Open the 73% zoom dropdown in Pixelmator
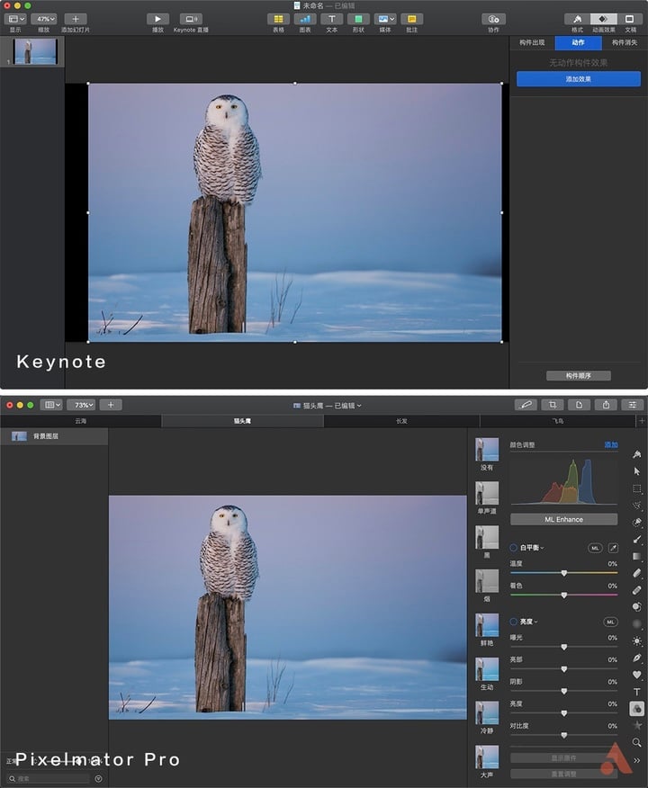 82,405
